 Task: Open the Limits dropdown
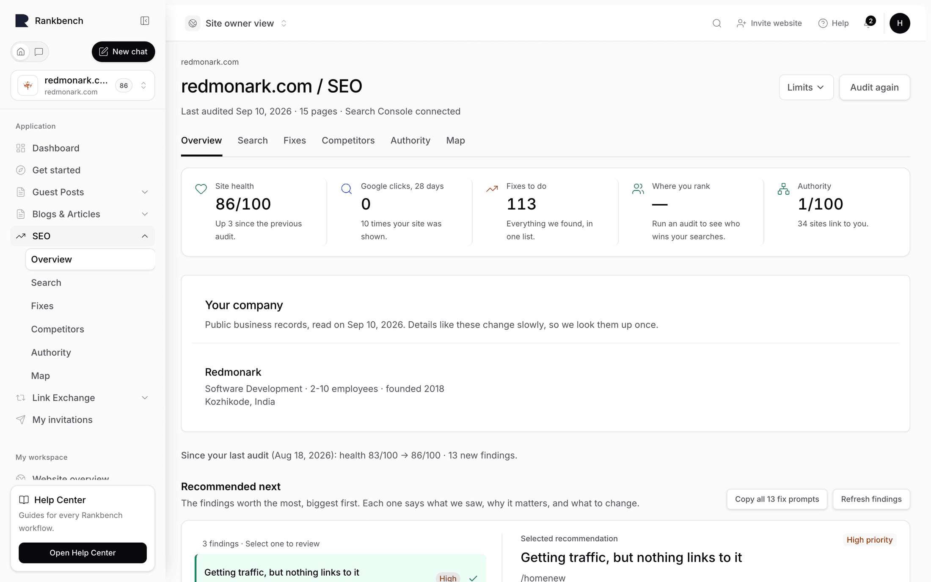[806, 88]
